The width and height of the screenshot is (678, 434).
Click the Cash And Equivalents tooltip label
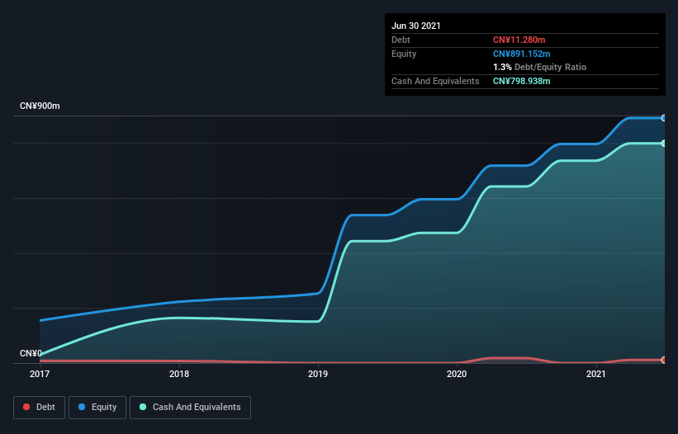tap(435, 81)
